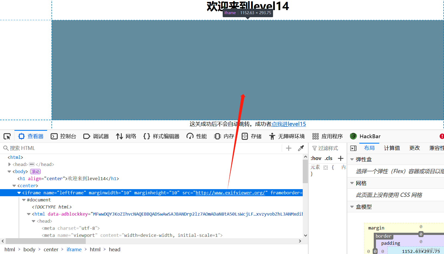
Task: Switch to the 内存 memory tab
Action: pos(224,136)
